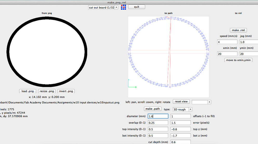The image size is (258, 144).
Task: Click the w10inputcut.png file path text
Action: (x=60, y=102)
